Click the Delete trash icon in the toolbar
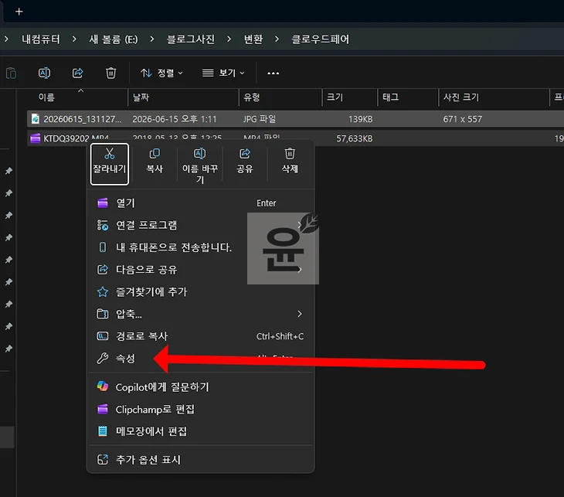Viewport: 564px width, 497px height. (110, 73)
